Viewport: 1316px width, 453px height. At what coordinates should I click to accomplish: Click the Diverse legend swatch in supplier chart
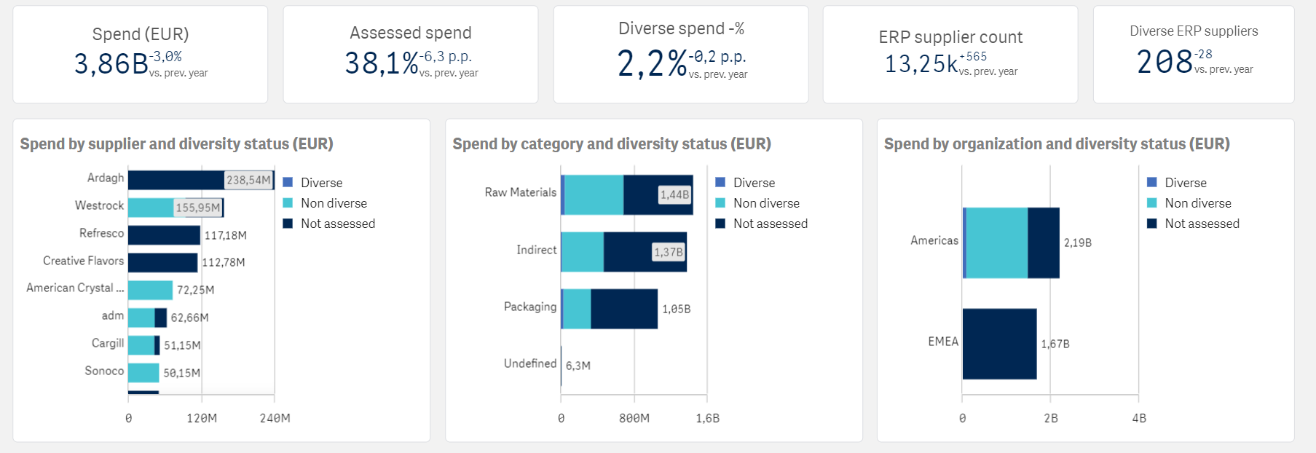click(x=288, y=183)
